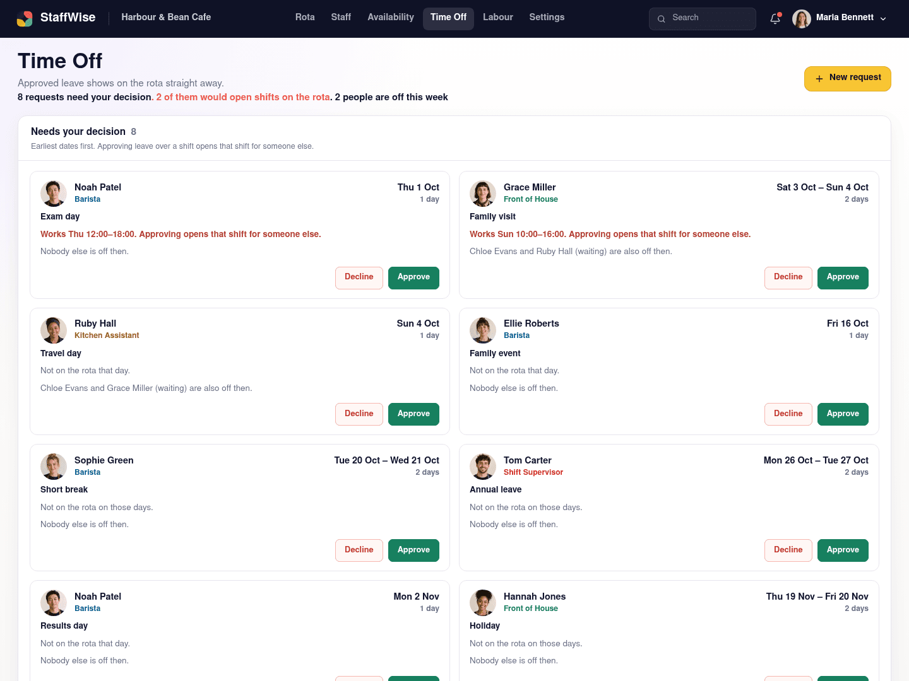The width and height of the screenshot is (909, 681).
Task: Open the Rota tab
Action: coord(305,18)
